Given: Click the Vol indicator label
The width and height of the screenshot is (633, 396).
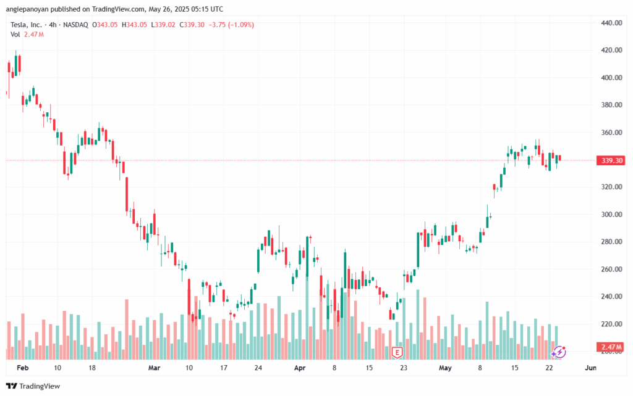Looking at the screenshot, I should click(x=15, y=35).
